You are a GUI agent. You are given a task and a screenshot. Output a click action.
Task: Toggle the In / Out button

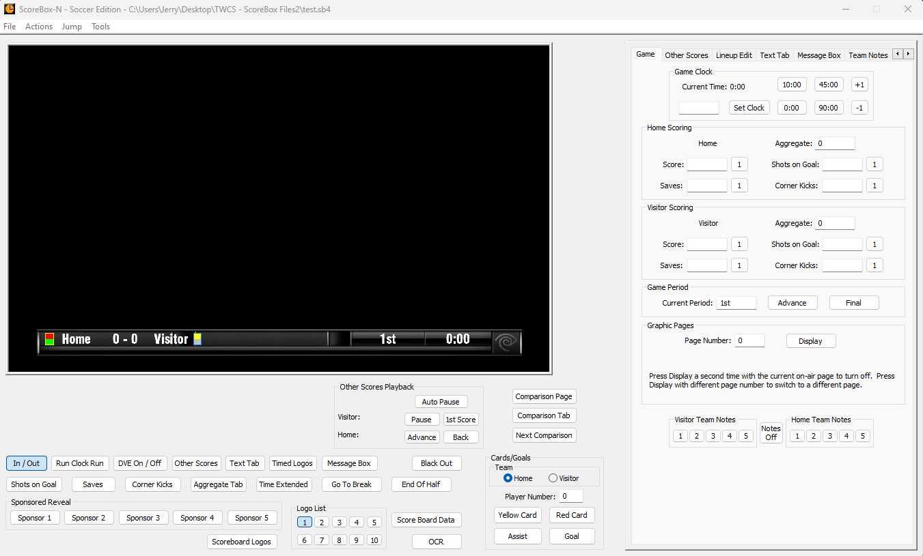(26, 463)
